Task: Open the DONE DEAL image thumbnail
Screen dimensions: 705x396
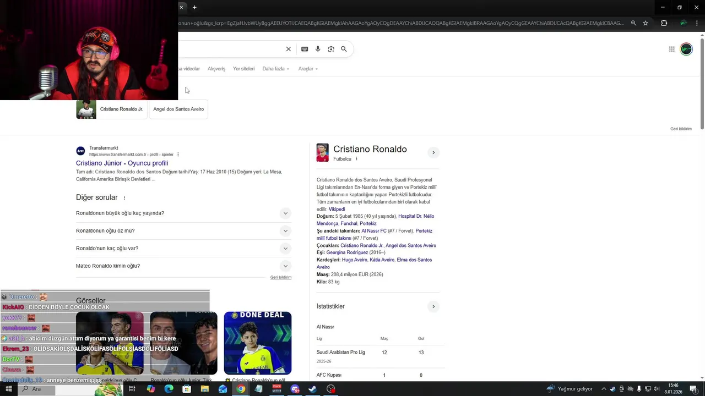Action: tap(258, 343)
